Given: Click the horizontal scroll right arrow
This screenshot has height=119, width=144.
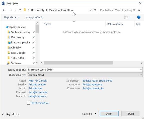Looking at the screenshot, I should point(142,63).
